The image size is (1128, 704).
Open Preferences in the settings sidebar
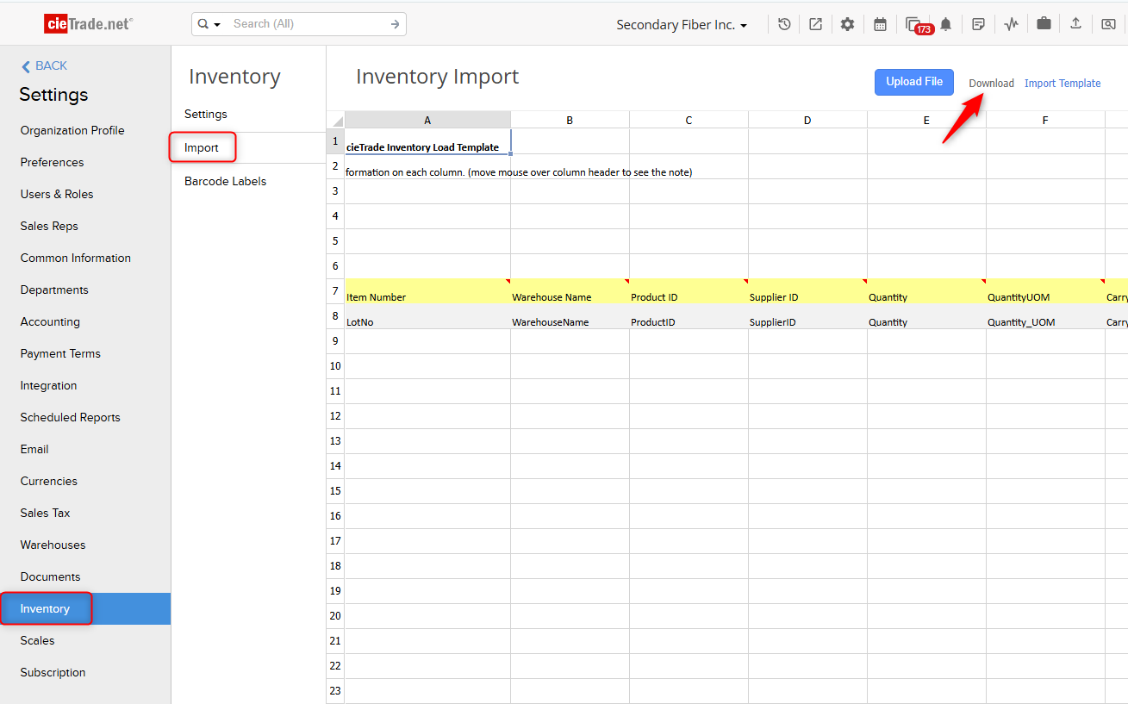[53, 162]
